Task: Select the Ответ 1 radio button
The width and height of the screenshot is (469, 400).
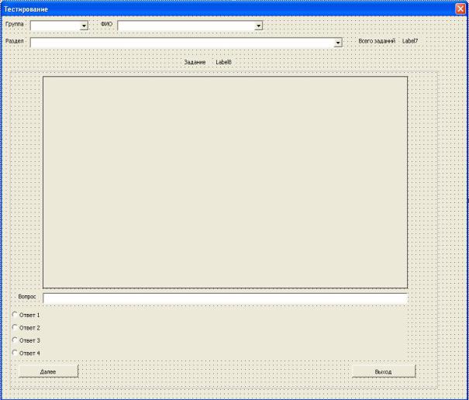Action: [16, 315]
